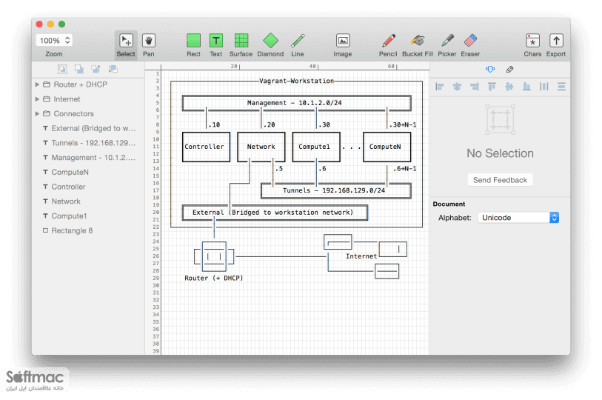
Task: Click the Send Feedback button
Action: [500, 180]
